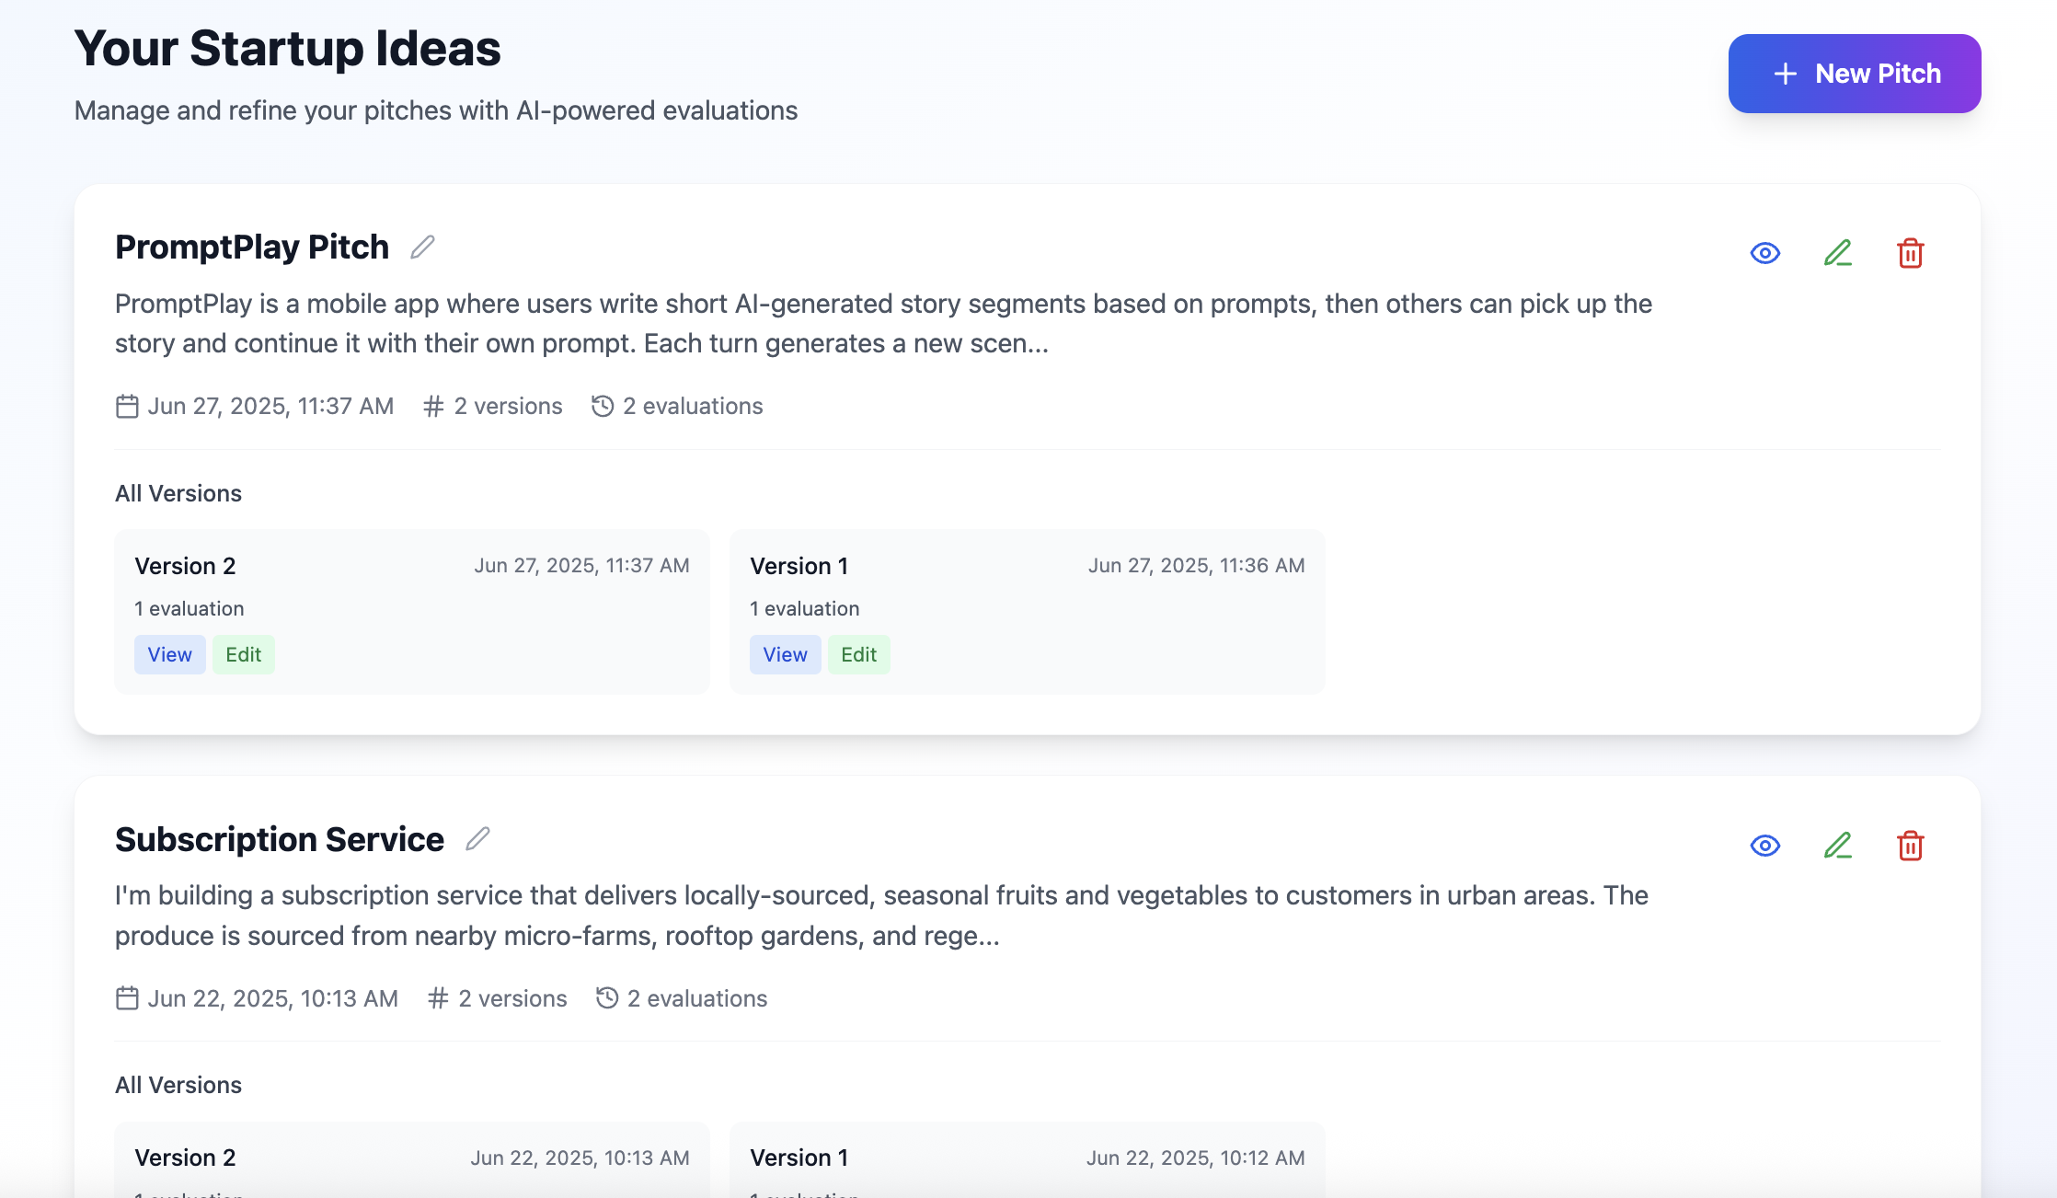The image size is (2057, 1198).
Task: Click the New Pitch button
Action: pos(1854,74)
